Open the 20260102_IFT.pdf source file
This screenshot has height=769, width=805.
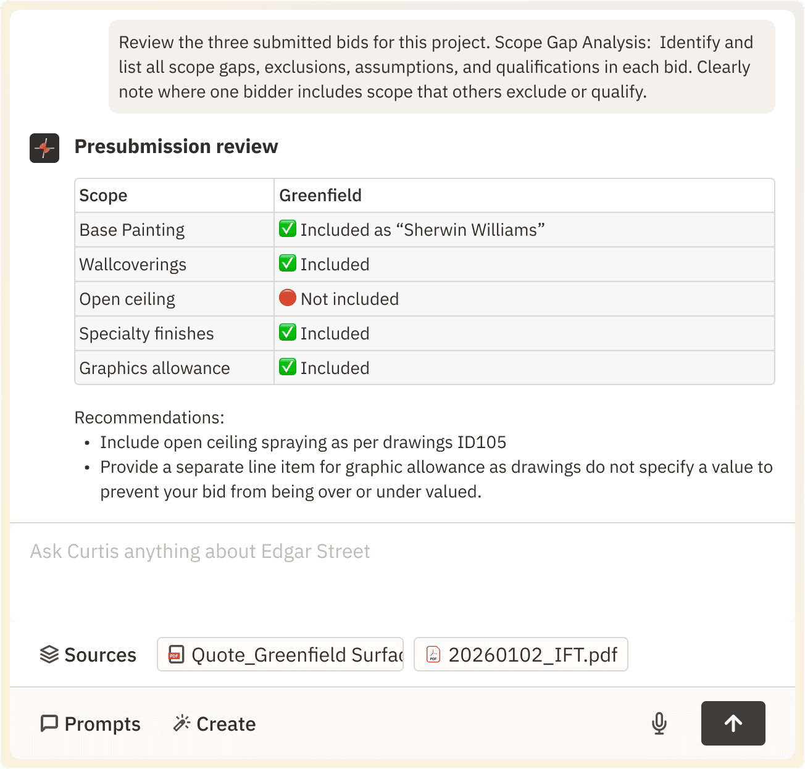(520, 654)
